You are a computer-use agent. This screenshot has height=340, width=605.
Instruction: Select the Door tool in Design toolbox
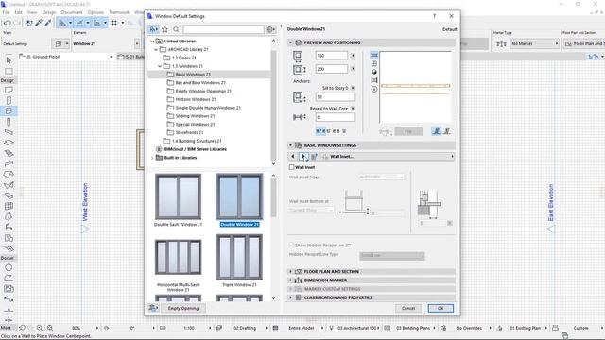9,101
